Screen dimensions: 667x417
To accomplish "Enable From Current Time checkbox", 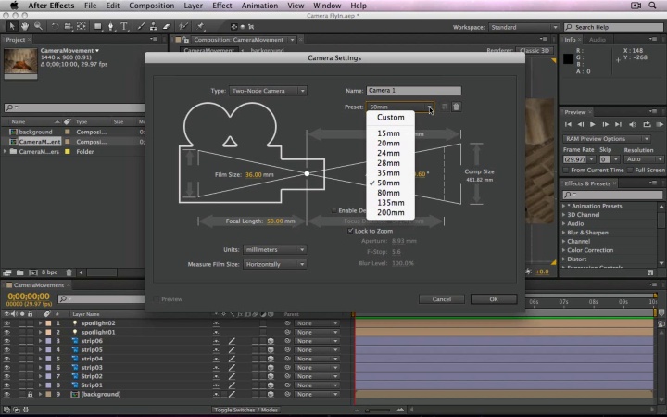I will point(566,171).
